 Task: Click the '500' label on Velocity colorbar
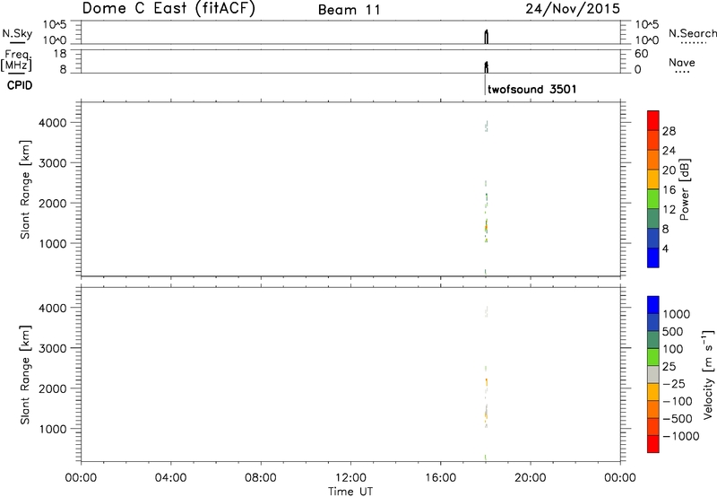click(x=672, y=332)
